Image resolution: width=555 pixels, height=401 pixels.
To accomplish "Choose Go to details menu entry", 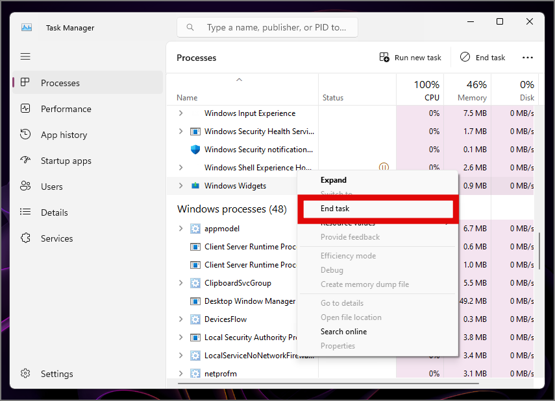I will click(378, 303).
